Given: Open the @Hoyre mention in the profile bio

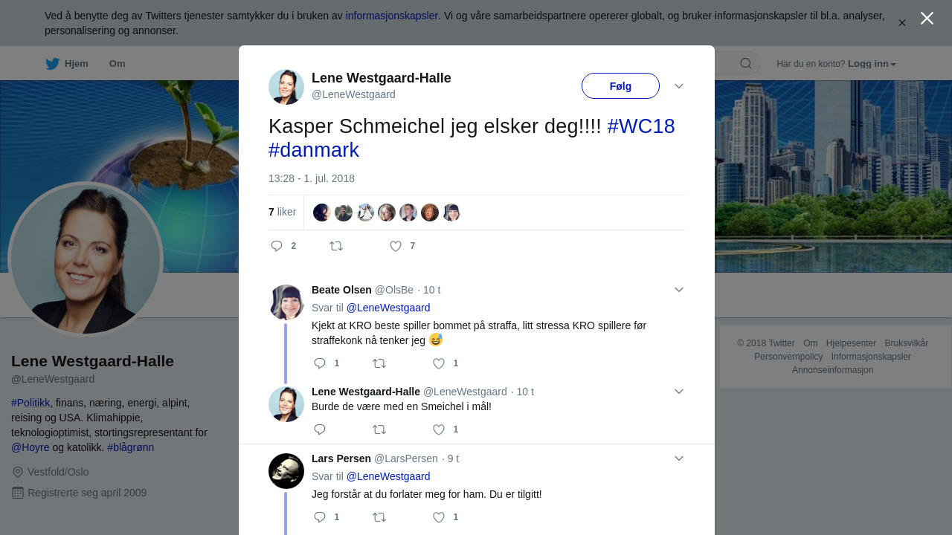Looking at the screenshot, I should tap(30, 447).
